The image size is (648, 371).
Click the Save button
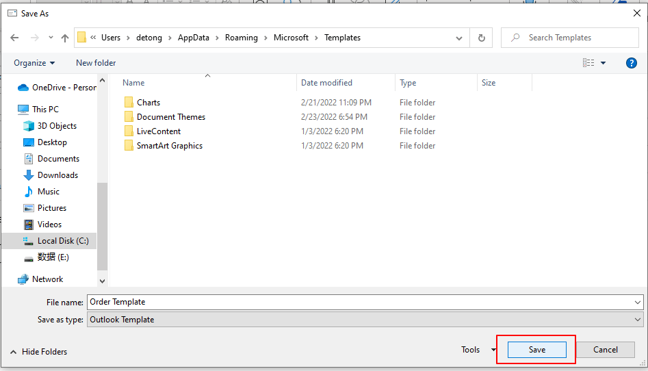(x=537, y=350)
